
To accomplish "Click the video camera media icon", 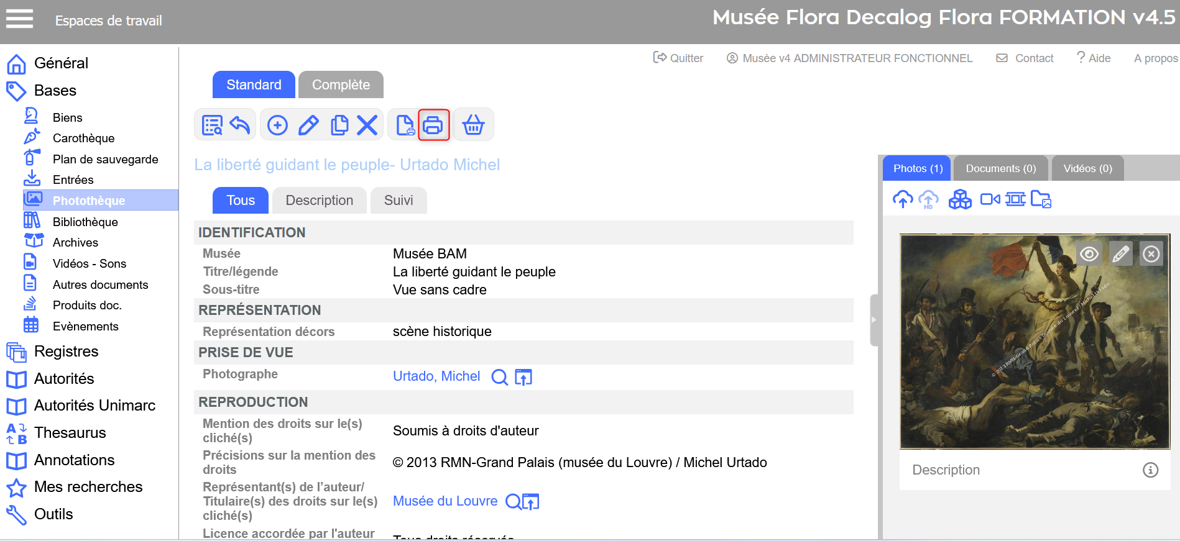I will pyautogui.click(x=990, y=199).
